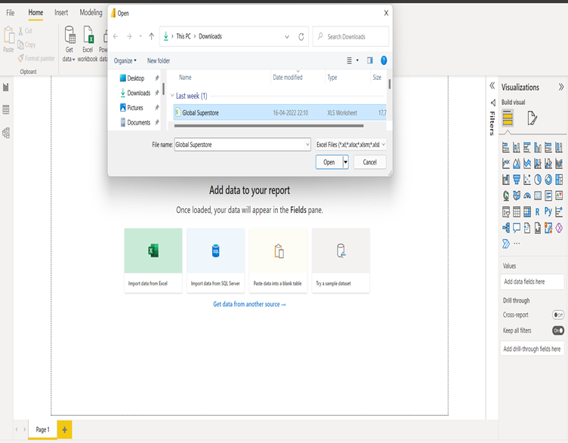
Task: Select the Card visual
Action: pos(538,195)
